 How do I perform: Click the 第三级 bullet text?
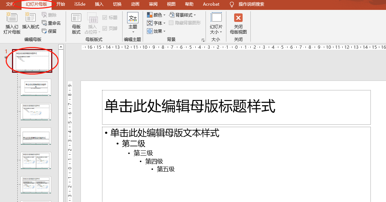tap(143, 153)
